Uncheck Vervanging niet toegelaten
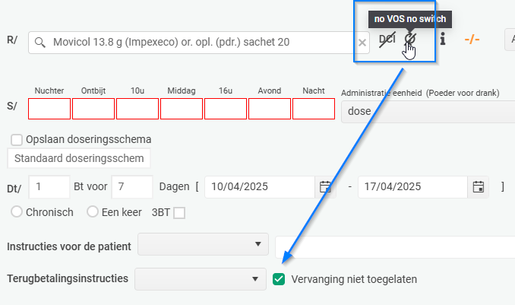The height and width of the screenshot is (305, 515). [279, 279]
